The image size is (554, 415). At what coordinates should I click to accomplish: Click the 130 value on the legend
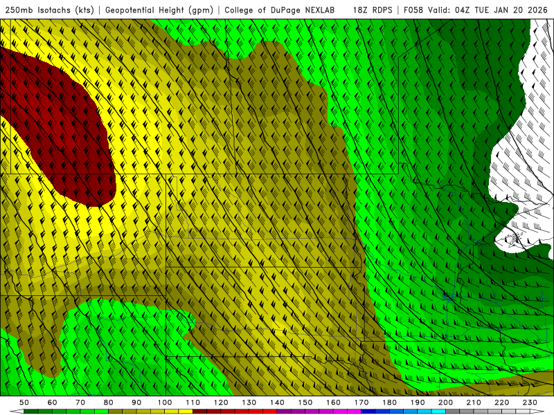[249, 403]
